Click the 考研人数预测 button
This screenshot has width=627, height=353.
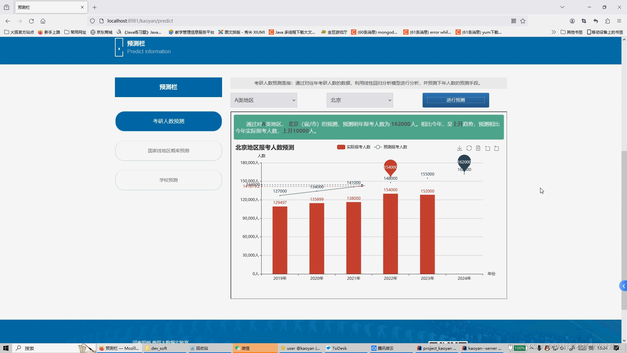point(169,121)
